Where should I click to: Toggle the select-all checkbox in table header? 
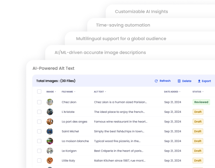tap(39, 91)
